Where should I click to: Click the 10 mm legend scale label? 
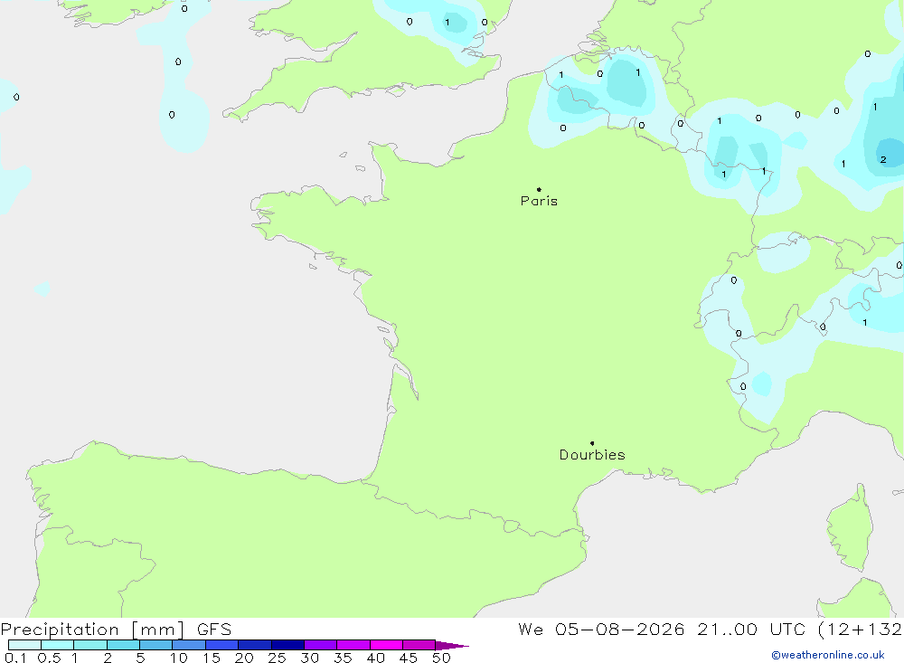[179, 658]
